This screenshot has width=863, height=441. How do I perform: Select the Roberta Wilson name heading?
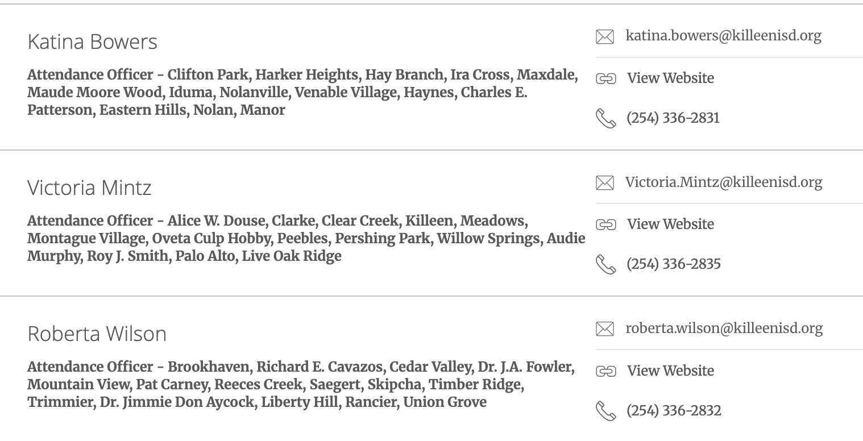click(x=97, y=334)
